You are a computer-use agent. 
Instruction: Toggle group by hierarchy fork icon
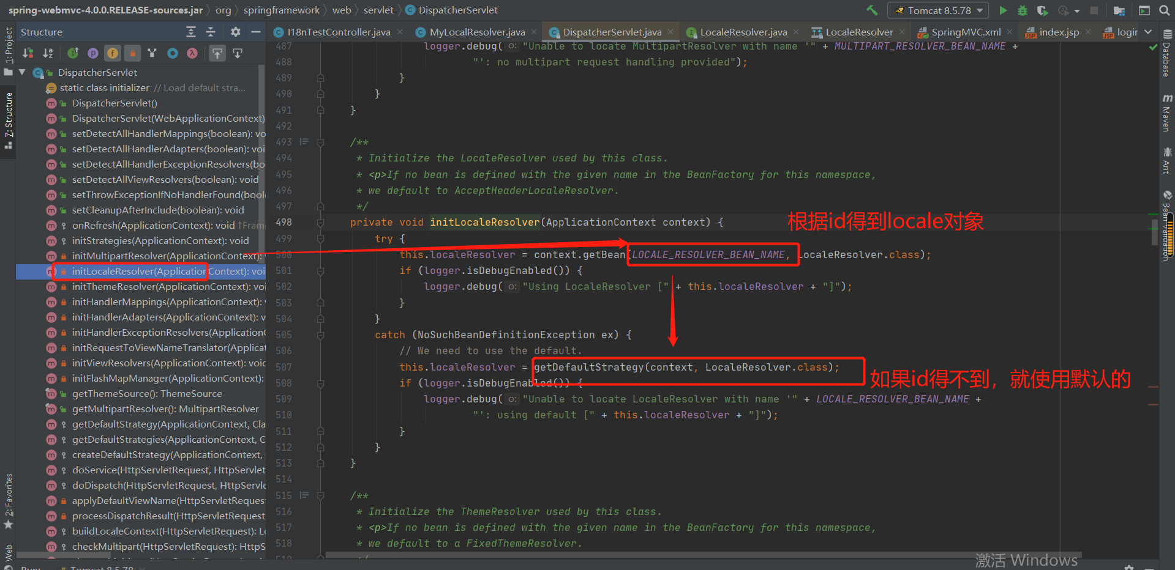pyautogui.click(x=152, y=53)
